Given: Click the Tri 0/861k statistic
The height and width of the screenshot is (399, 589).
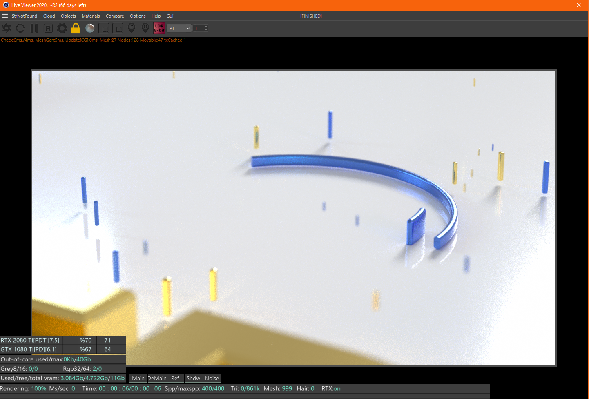Looking at the screenshot, I should click(x=245, y=388).
